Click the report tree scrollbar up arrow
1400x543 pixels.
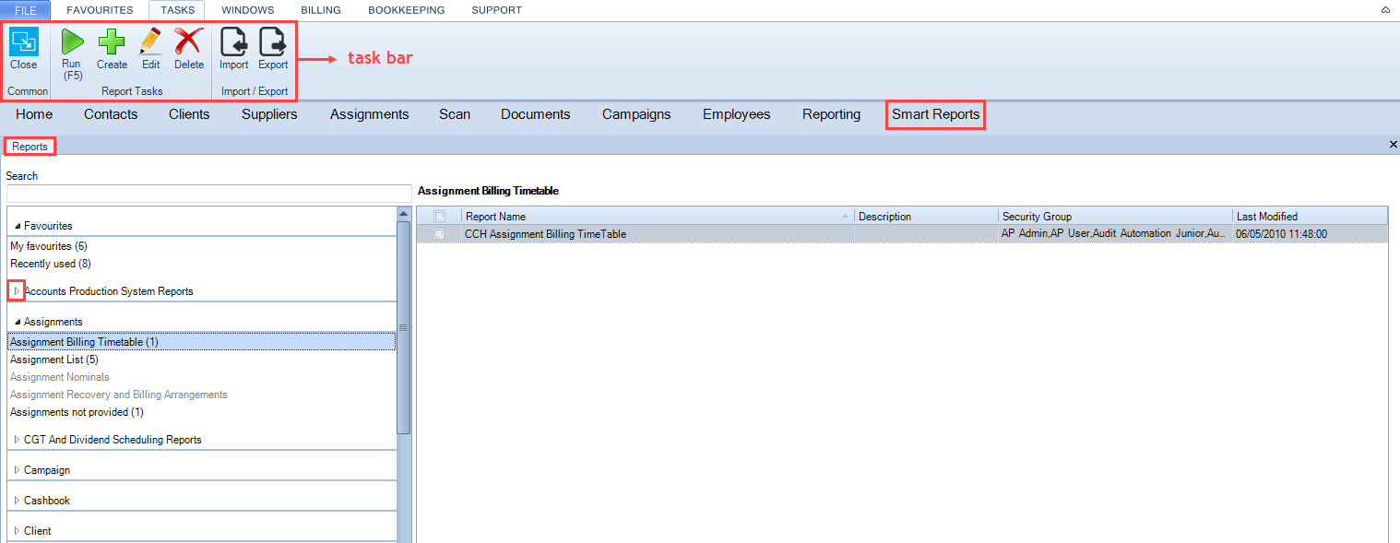coord(403,213)
